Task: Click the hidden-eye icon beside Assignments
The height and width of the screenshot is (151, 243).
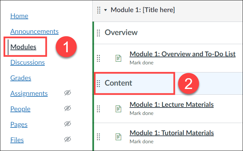Action: click(x=67, y=93)
